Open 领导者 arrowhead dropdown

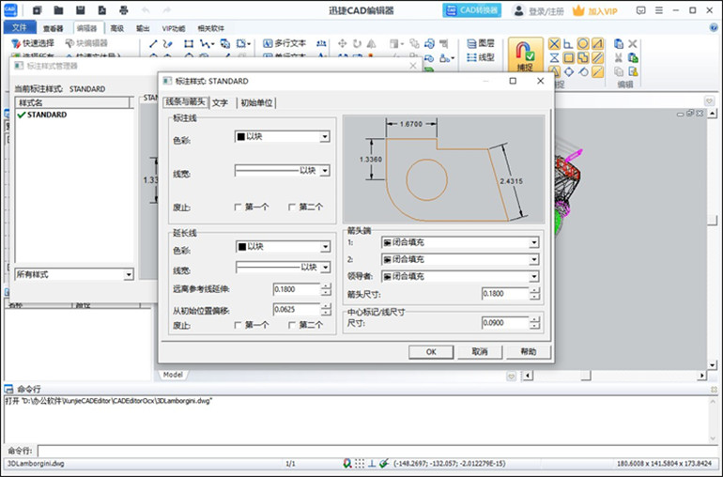tap(460, 276)
